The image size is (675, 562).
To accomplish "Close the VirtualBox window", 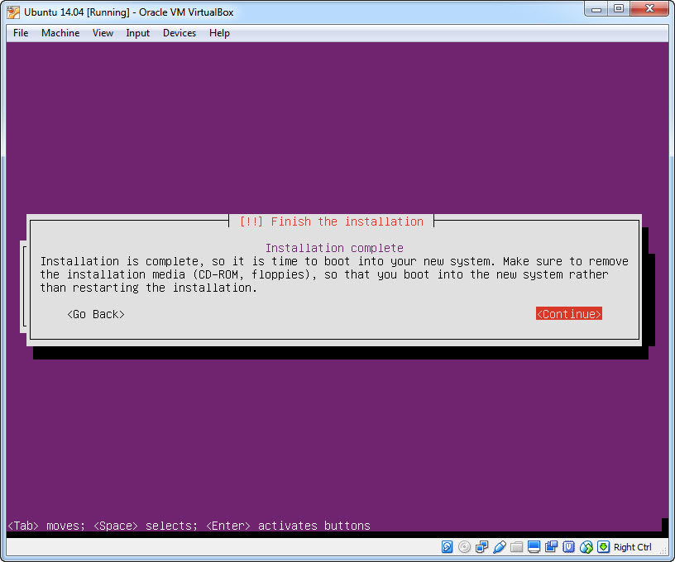I will [x=649, y=9].
